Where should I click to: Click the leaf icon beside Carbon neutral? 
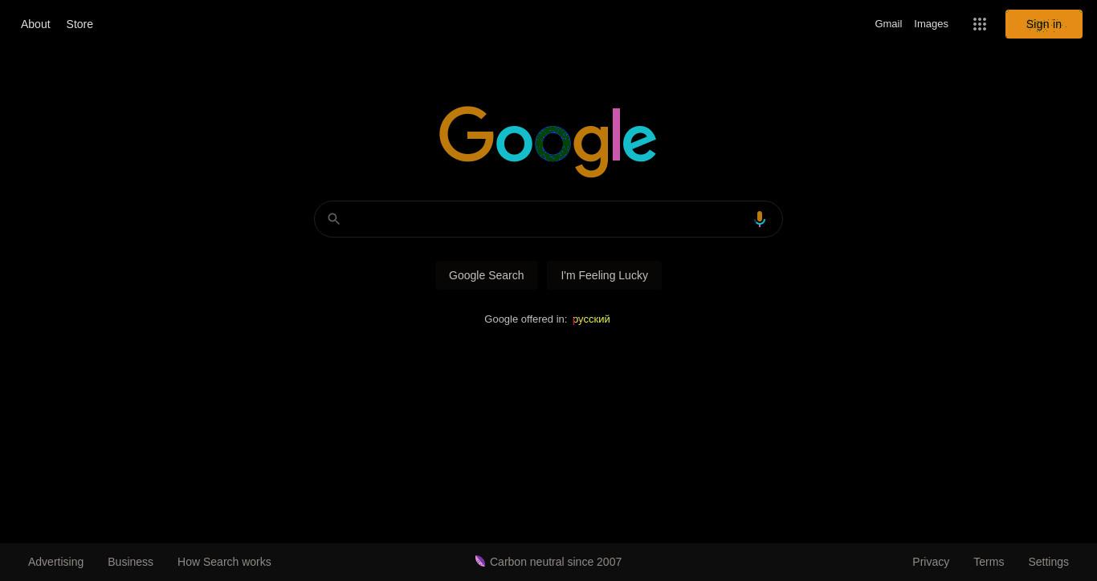(480, 561)
